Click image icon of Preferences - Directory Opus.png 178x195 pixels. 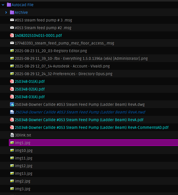12,74
